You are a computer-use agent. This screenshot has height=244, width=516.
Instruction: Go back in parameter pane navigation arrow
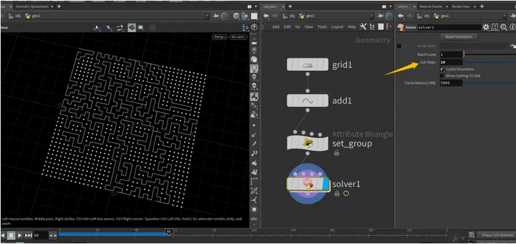pyautogui.click(x=400, y=16)
